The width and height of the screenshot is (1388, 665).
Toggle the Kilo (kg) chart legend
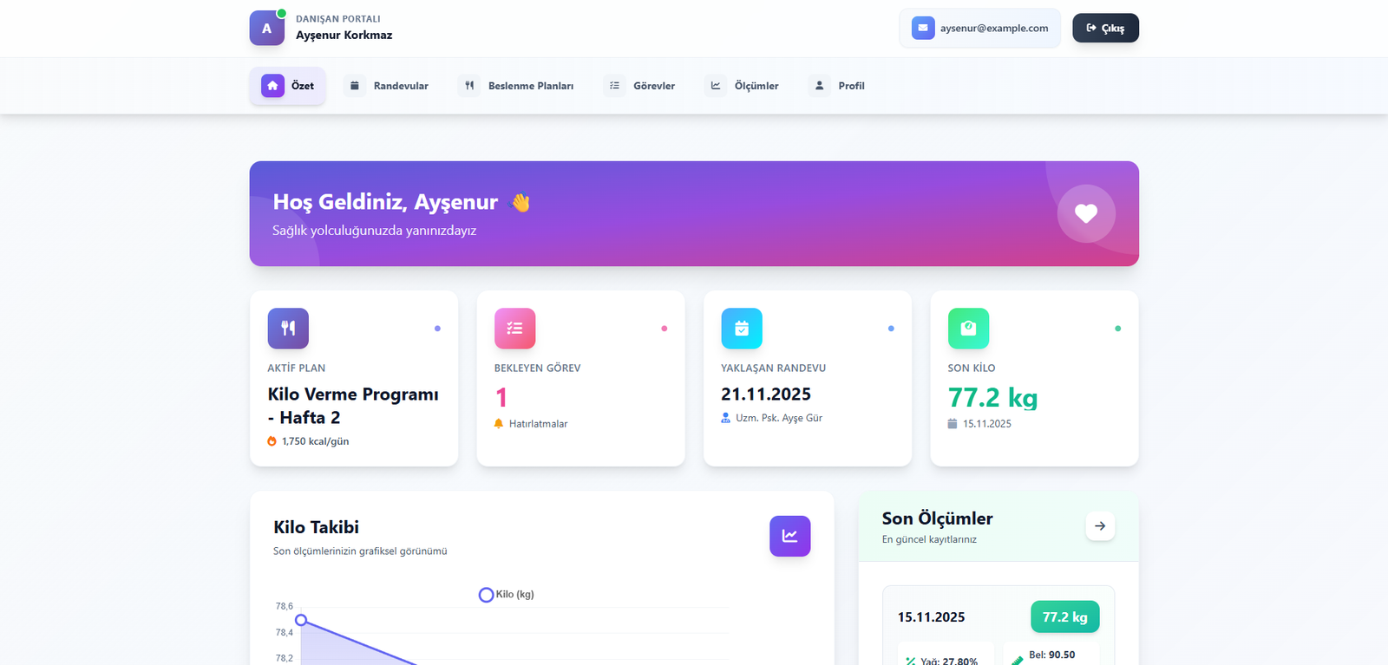[x=507, y=595]
